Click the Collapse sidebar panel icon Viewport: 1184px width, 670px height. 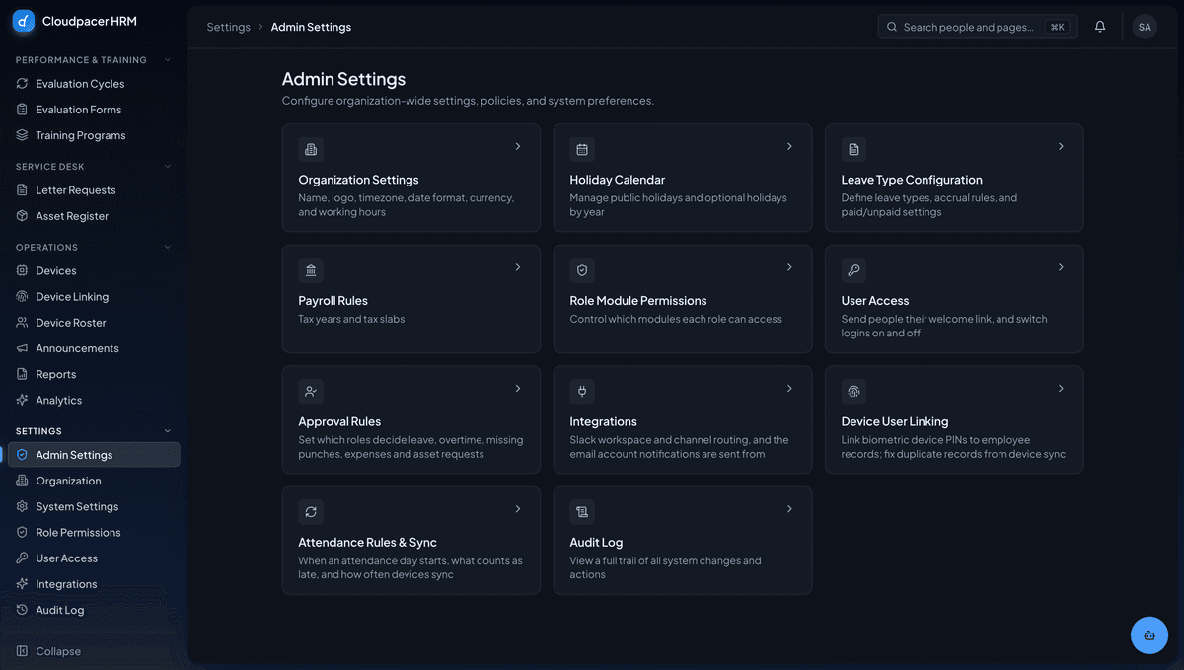(23, 651)
